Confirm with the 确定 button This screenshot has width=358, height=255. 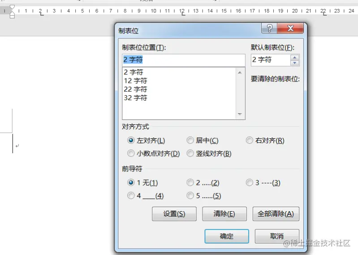(227, 236)
